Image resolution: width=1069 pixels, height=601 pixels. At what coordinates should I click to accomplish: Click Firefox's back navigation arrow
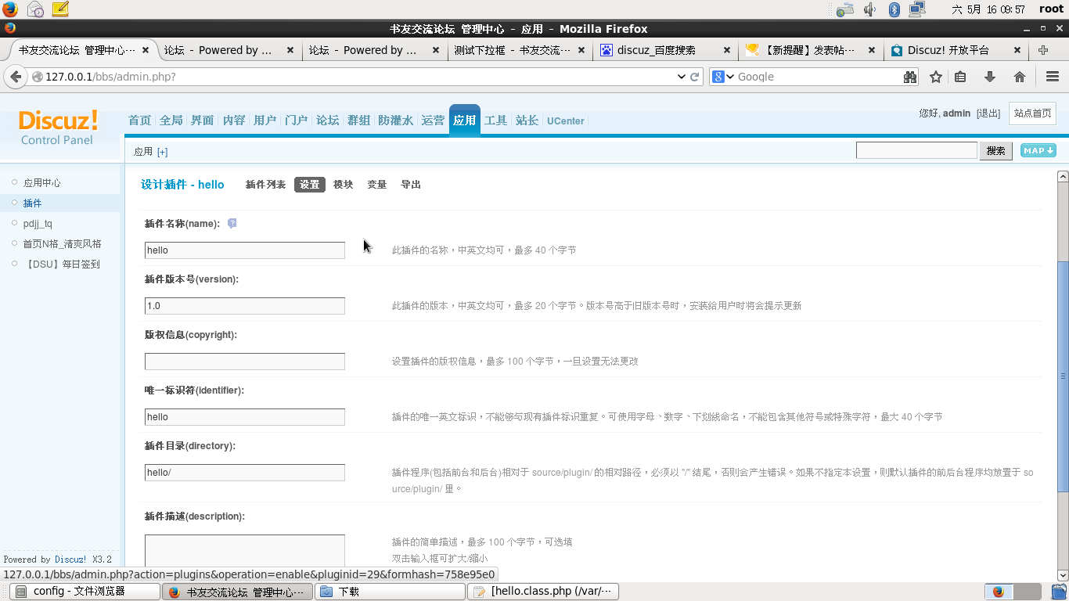[x=16, y=77]
